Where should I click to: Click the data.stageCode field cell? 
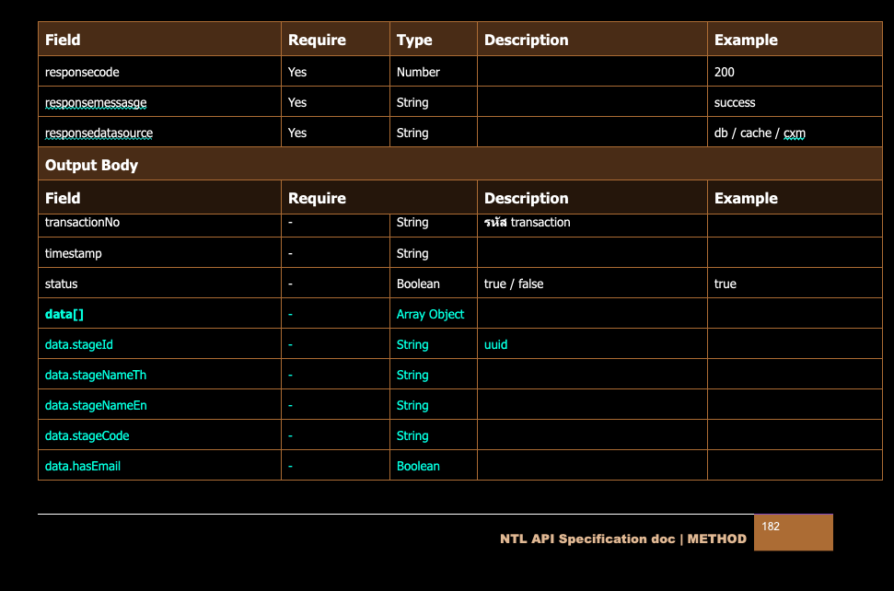87,435
